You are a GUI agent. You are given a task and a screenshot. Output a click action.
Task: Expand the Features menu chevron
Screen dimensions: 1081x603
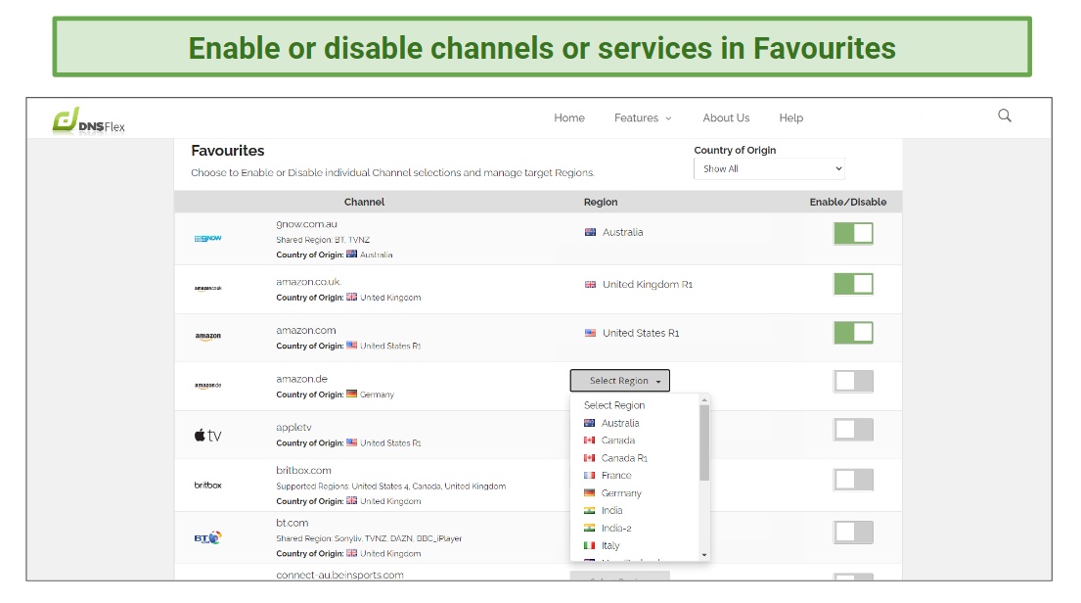click(x=668, y=118)
